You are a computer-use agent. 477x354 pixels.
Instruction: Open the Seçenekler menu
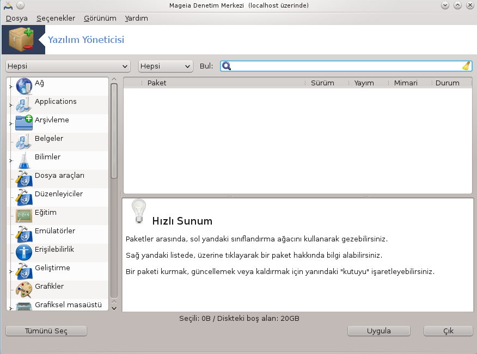pos(56,18)
